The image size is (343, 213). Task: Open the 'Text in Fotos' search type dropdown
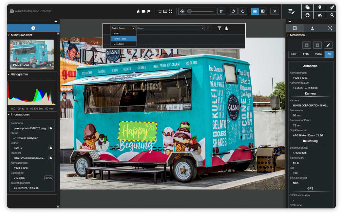[123, 28]
